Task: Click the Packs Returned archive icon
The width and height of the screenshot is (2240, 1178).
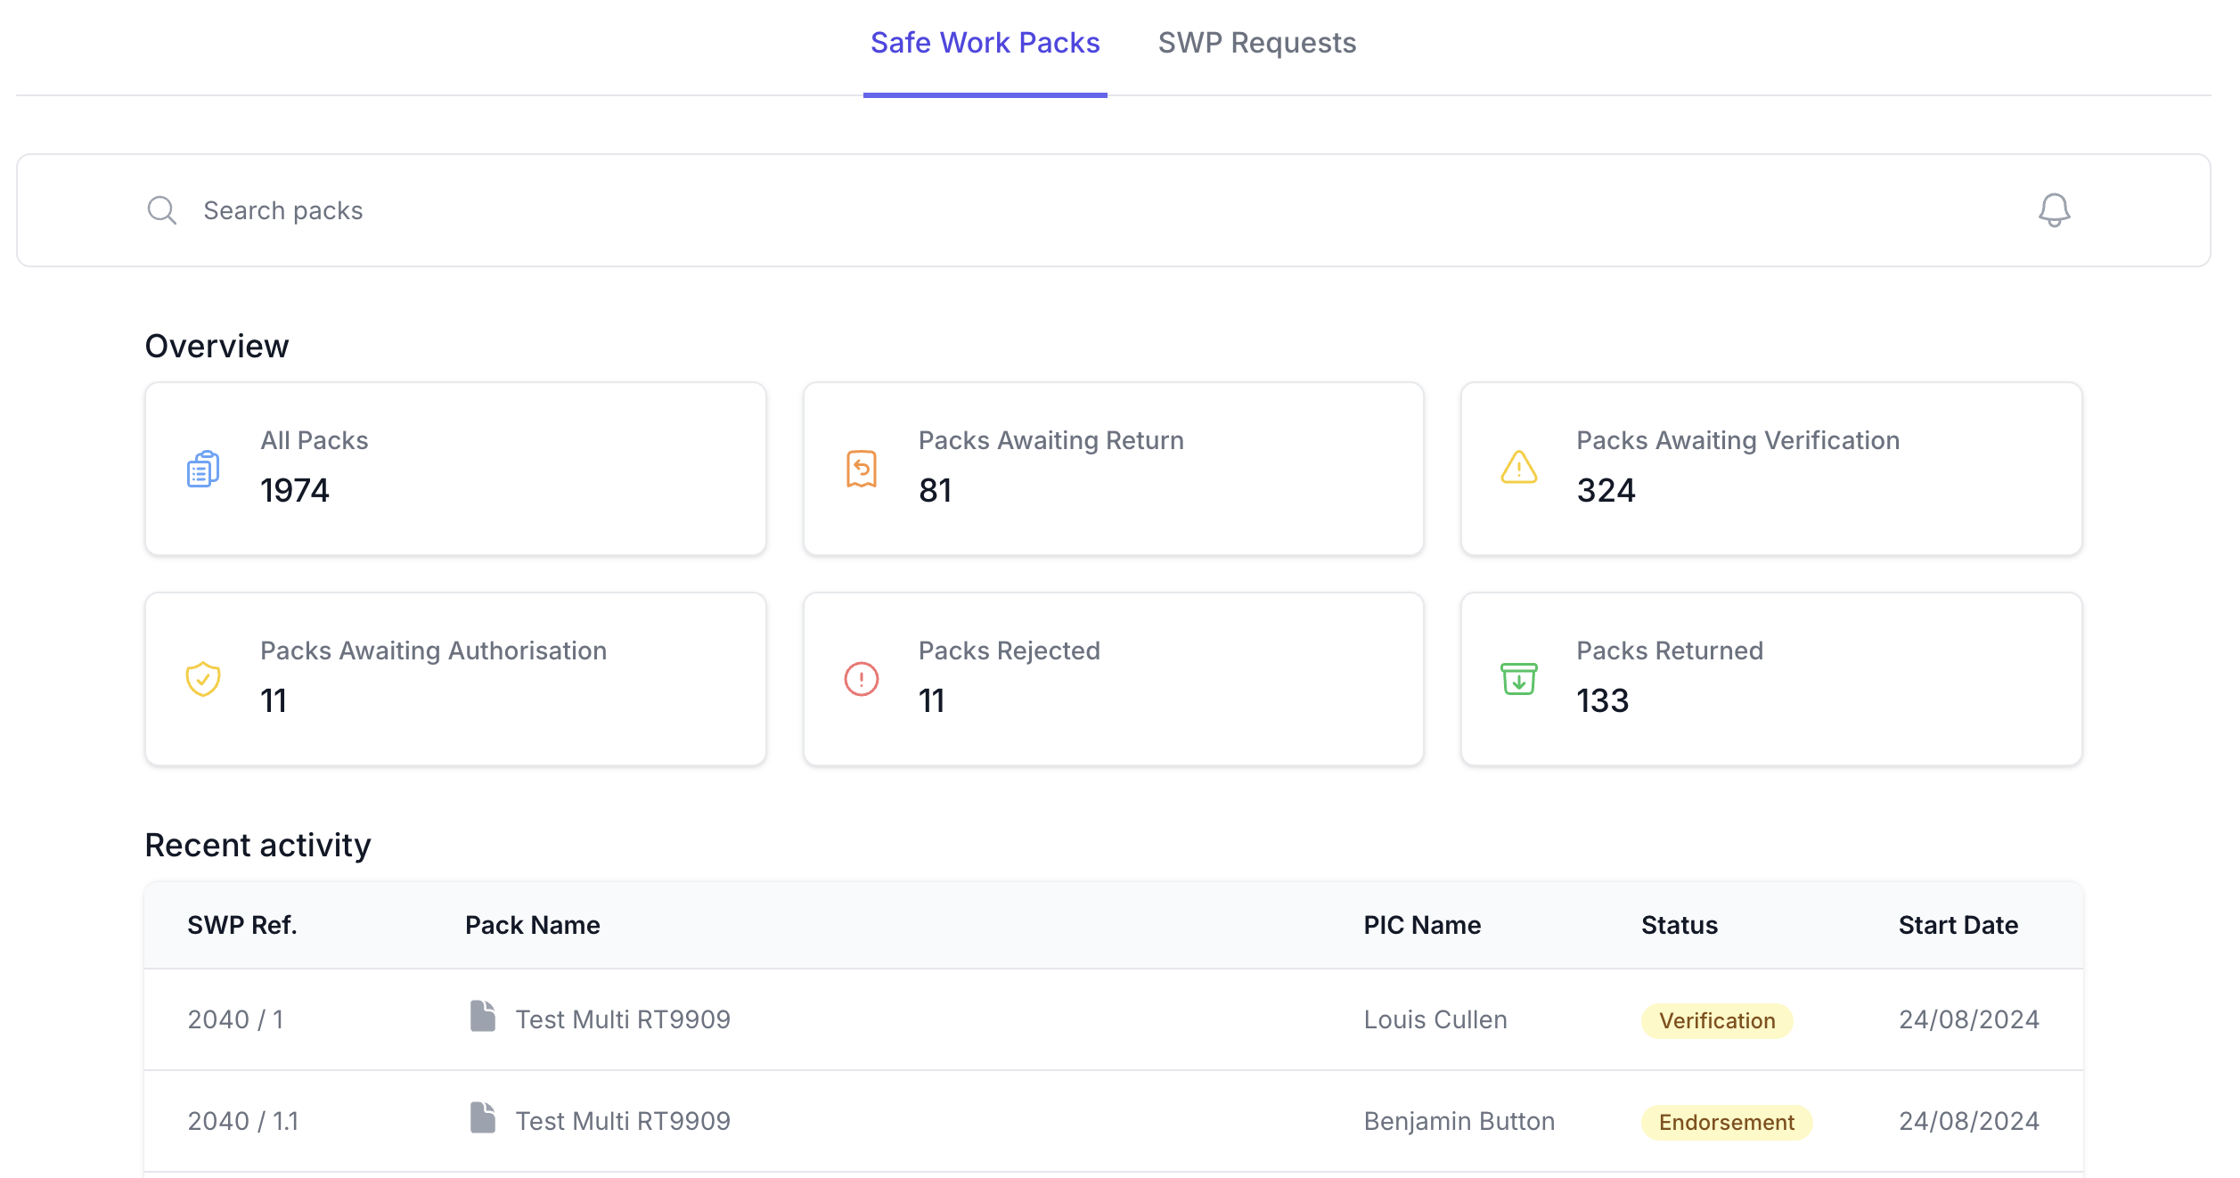Action: coord(1518,679)
